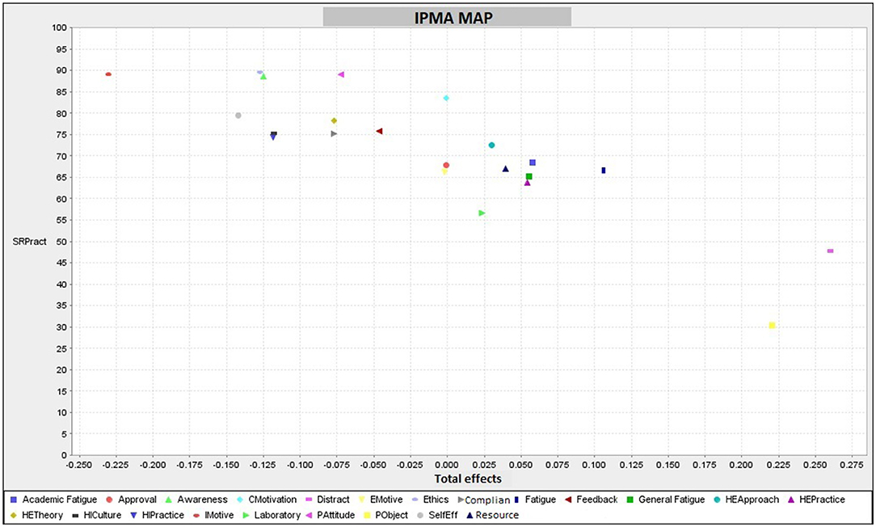Select the green General Fatigue square in plot

click(x=529, y=176)
